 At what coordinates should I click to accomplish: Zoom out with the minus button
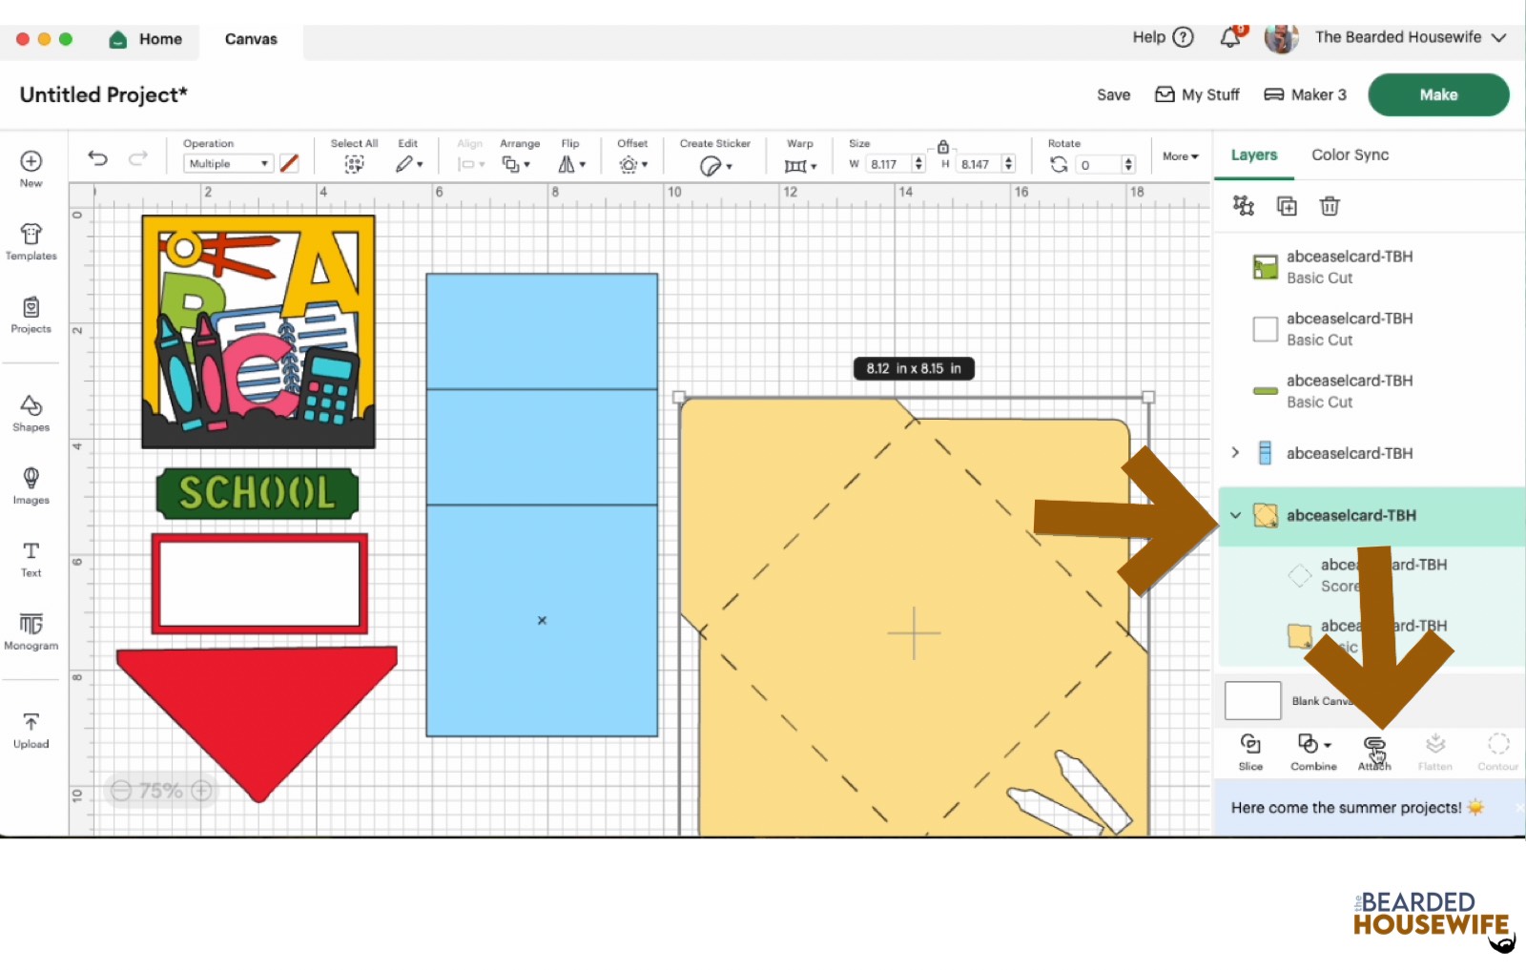pyautogui.click(x=121, y=791)
